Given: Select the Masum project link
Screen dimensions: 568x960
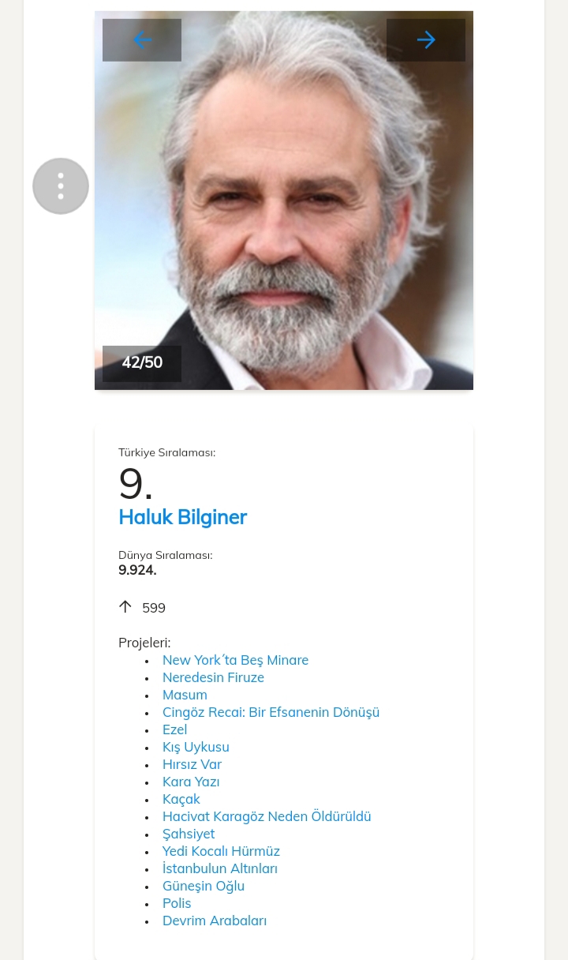Looking at the screenshot, I should point(185,696).
